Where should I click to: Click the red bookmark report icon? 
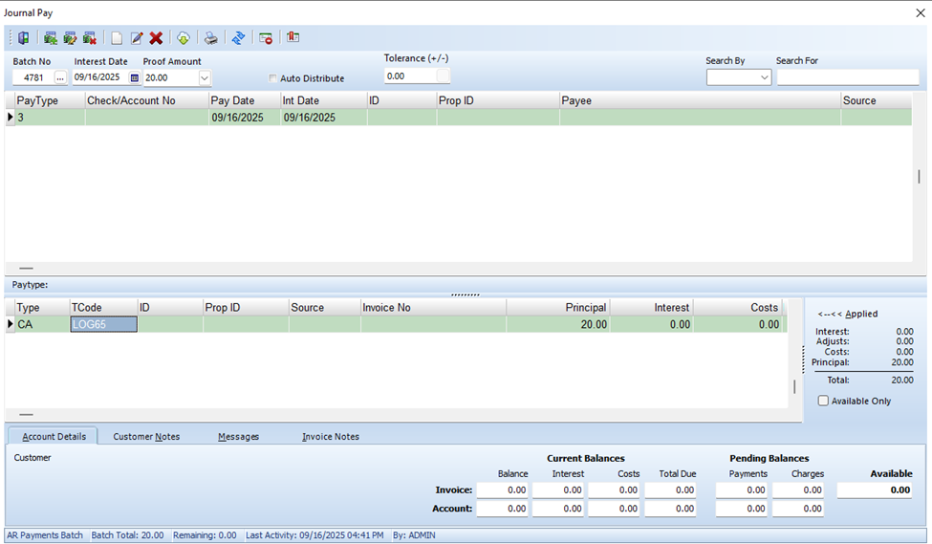pos(293,37)
